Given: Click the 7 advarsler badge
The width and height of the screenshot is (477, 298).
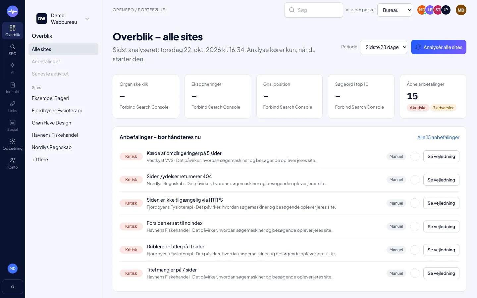Looking at the screenshot, I should 443,108.
